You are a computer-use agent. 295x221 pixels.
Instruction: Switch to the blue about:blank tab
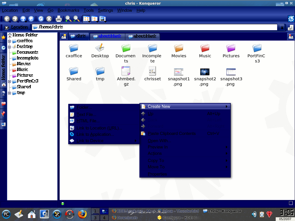pos(107,36)
